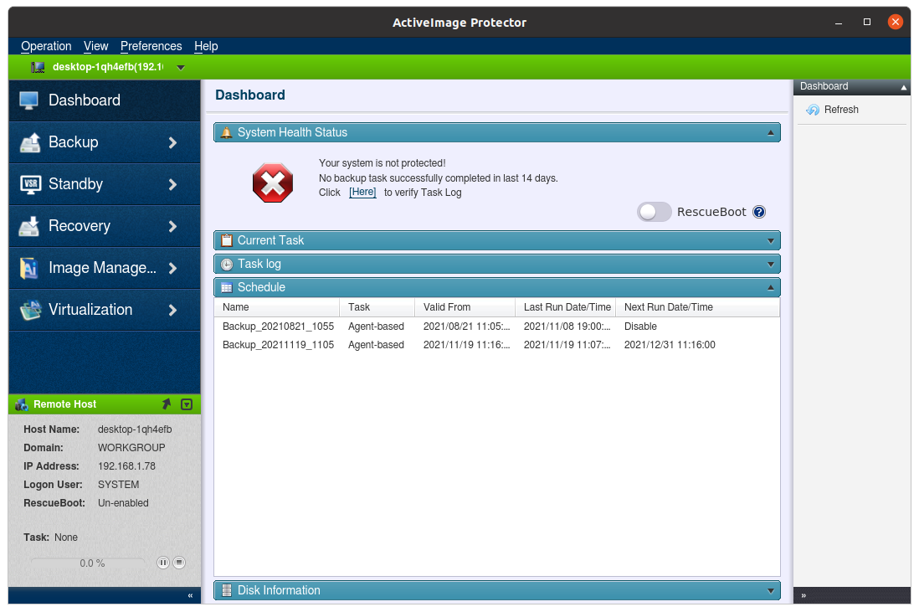Open the Operation menu

click(x=46, y=46)
